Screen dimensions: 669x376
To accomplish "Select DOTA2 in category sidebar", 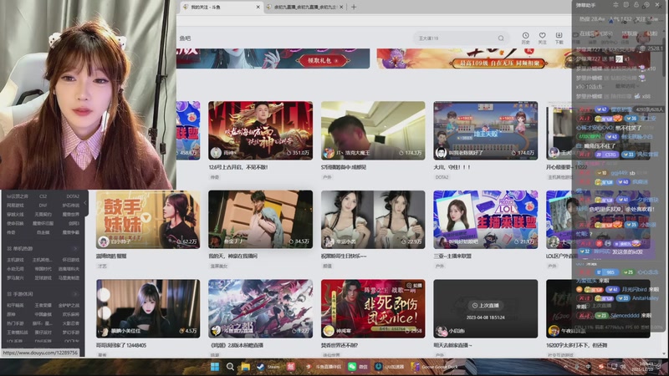I will [x=73, y=196].
